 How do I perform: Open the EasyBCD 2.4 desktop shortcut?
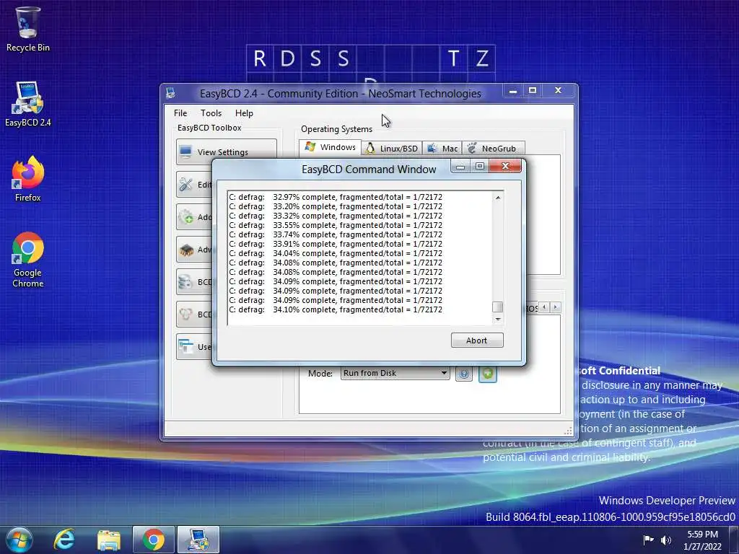27,105
